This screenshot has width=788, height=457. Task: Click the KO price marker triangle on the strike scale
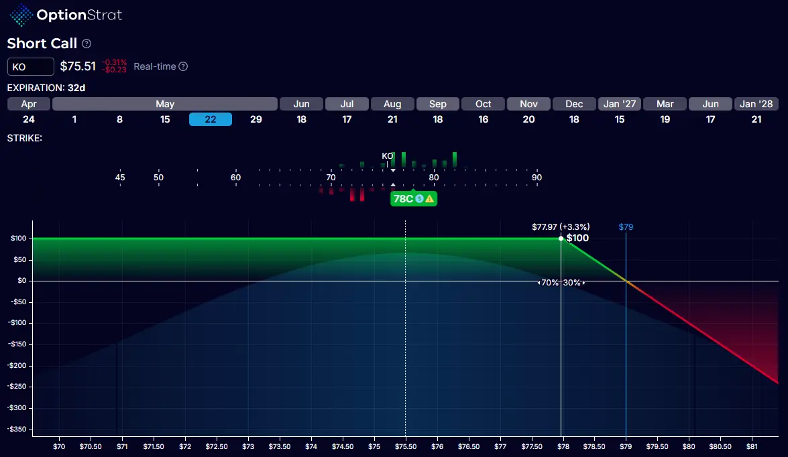[393, 170]
